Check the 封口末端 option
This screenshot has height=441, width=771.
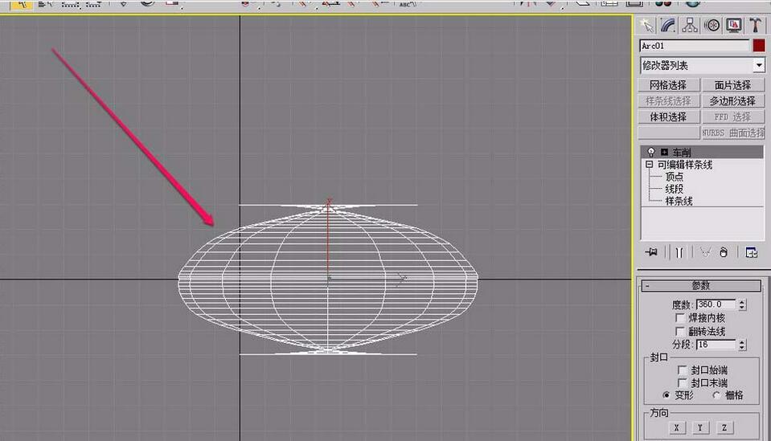coord(683,382)
